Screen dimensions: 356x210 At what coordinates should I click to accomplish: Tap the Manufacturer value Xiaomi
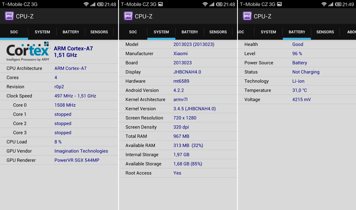coord(181,54)
